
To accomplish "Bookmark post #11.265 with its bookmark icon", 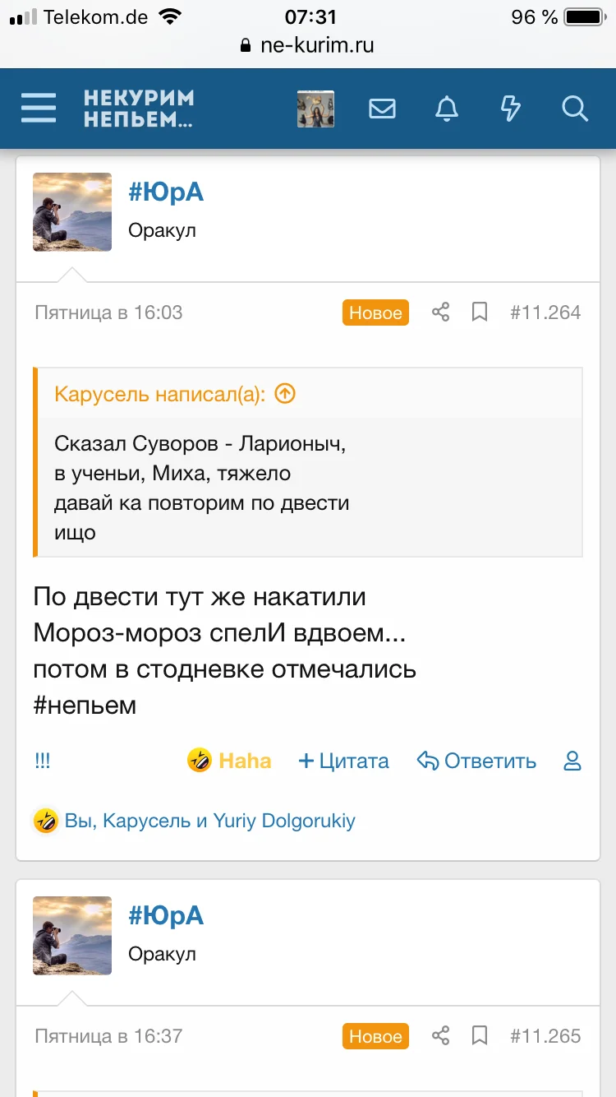I will (480, 1035).
